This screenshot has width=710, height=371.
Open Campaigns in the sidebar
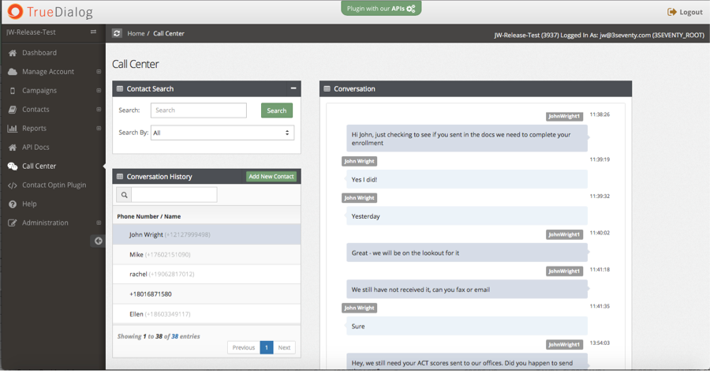pyautogui.click(x=39, y=91)
